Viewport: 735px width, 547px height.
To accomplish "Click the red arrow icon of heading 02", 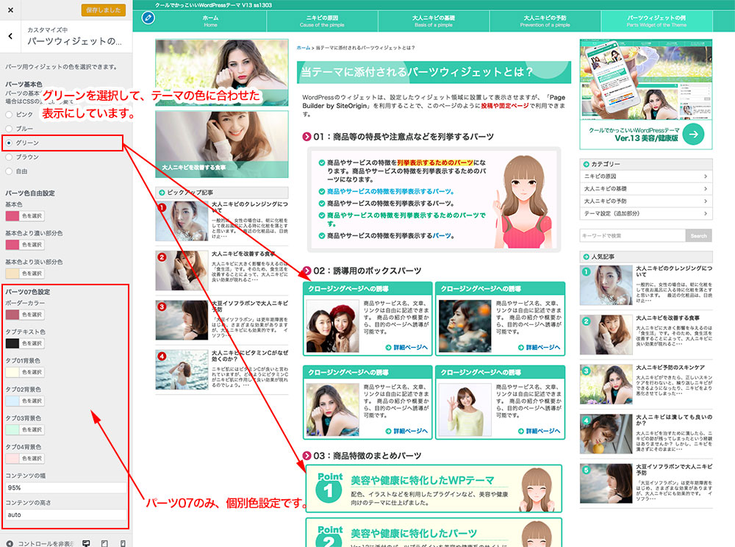I will point(306,271).
